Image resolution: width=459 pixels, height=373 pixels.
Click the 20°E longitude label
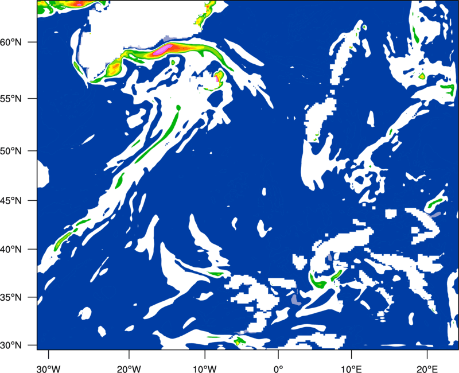click(x=427, y=368)
